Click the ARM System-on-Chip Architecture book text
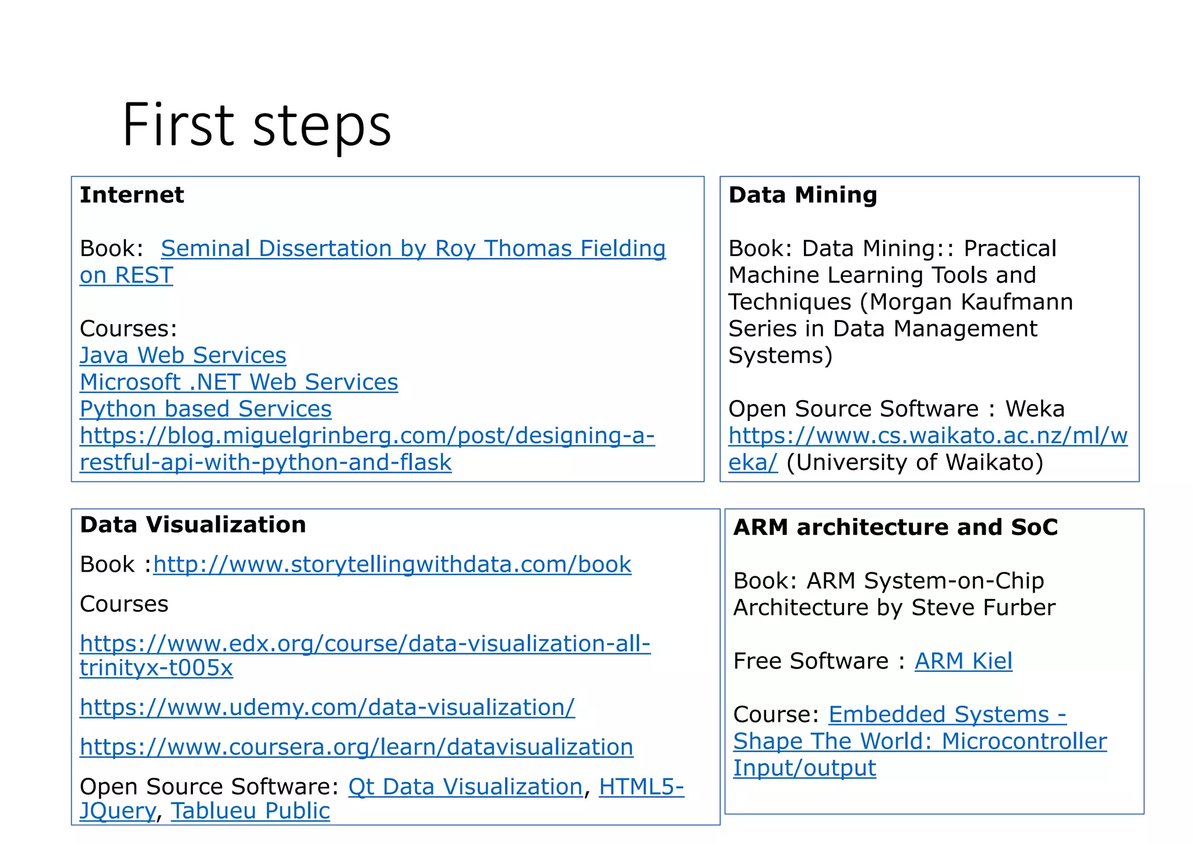1193x843 pixels. (x=894, y=594)
